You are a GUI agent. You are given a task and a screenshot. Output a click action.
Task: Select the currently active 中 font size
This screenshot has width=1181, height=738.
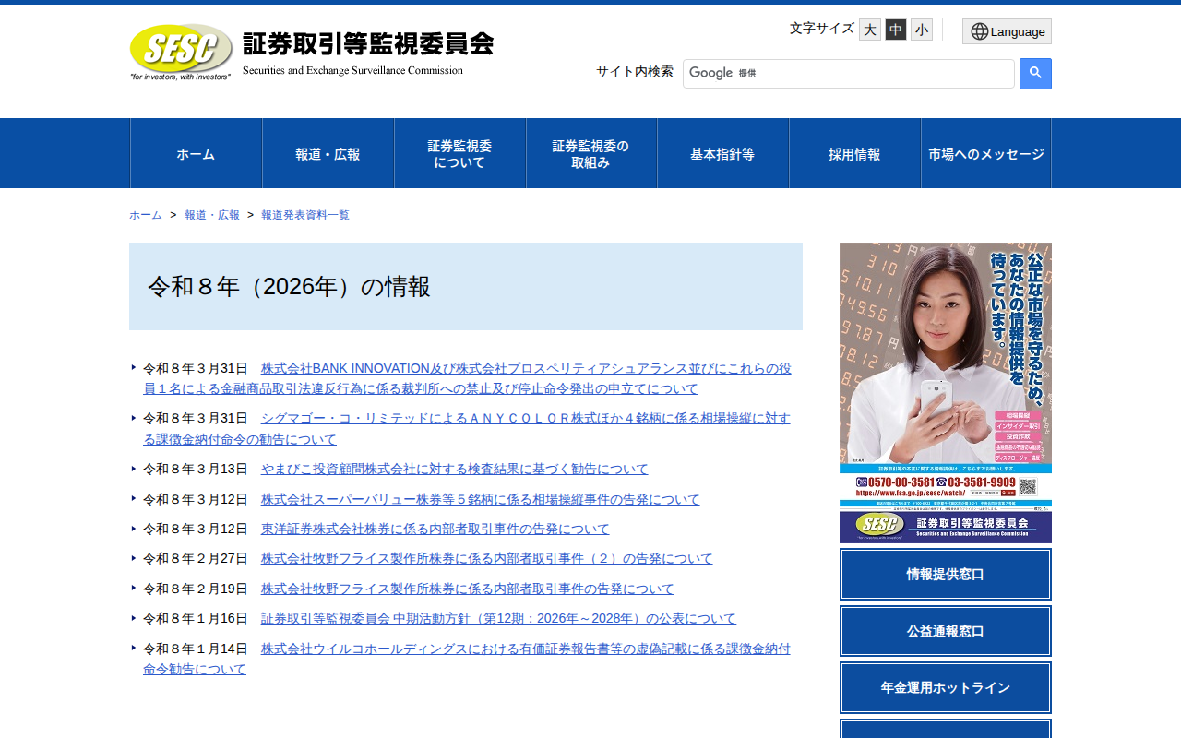894,29
